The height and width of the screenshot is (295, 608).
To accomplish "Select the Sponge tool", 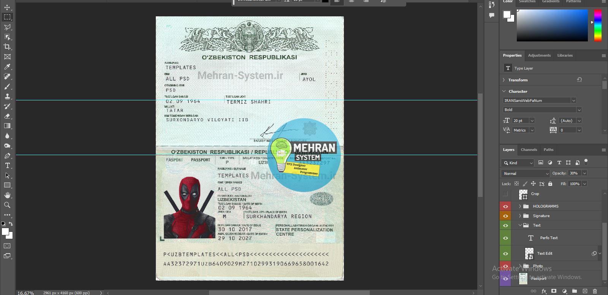I will 7,146.
